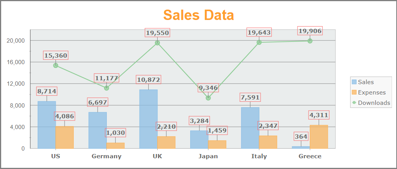Select the Italy Sales bar
The image size is (397, 169).
pyautogui.click(x=250, y=128)
